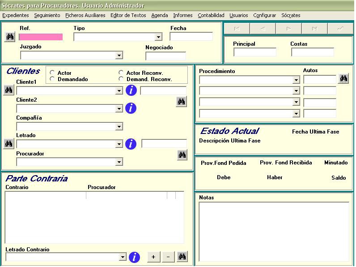356x267 pixels.
Task: Click the checkmark confirm navigation button
Action: coord(340,29)
